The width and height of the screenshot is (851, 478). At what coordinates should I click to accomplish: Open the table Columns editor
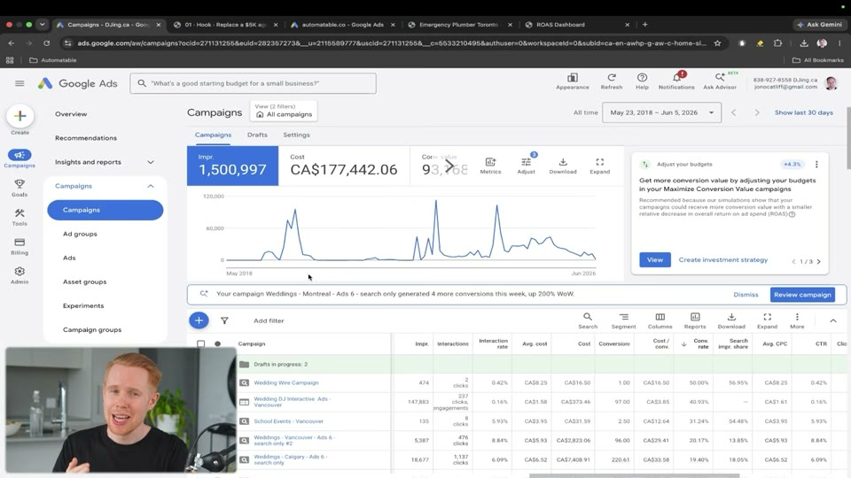pos(660,320)
